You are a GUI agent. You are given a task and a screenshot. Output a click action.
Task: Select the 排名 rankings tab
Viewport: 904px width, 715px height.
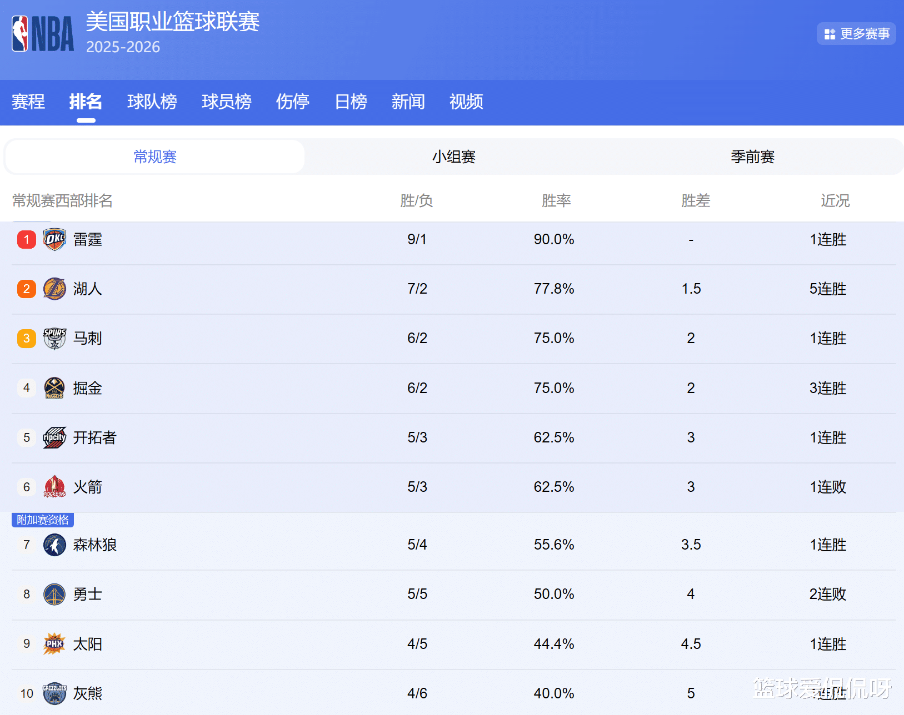(86, 102)
